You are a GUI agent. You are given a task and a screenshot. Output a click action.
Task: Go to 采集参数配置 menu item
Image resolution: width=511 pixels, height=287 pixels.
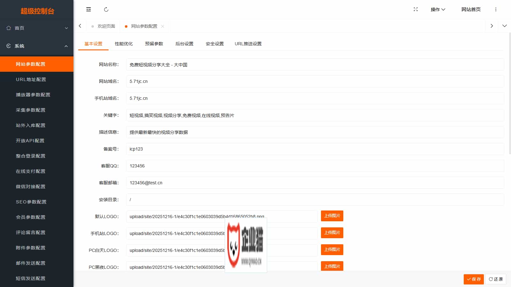pos(37,110)
